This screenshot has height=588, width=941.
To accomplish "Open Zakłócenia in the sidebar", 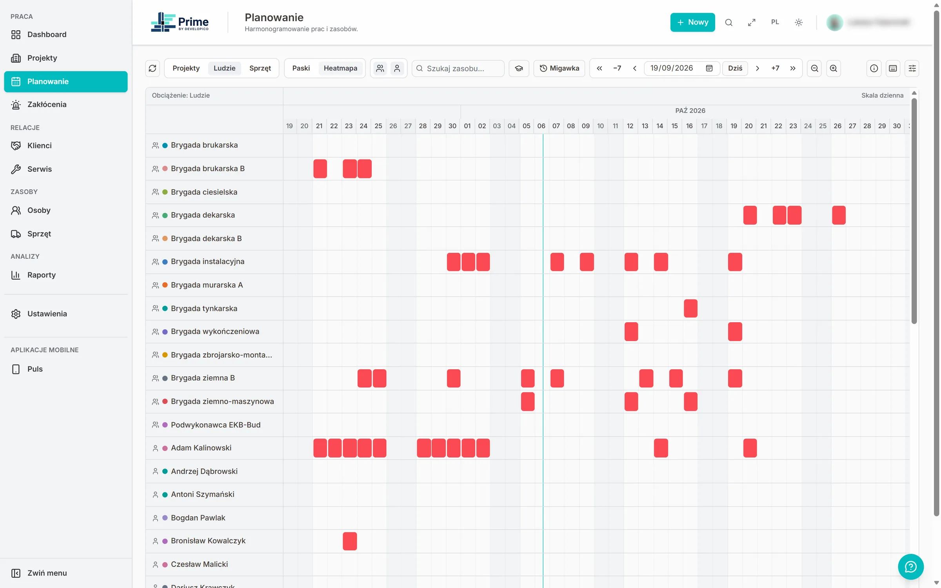I will 66,105.
